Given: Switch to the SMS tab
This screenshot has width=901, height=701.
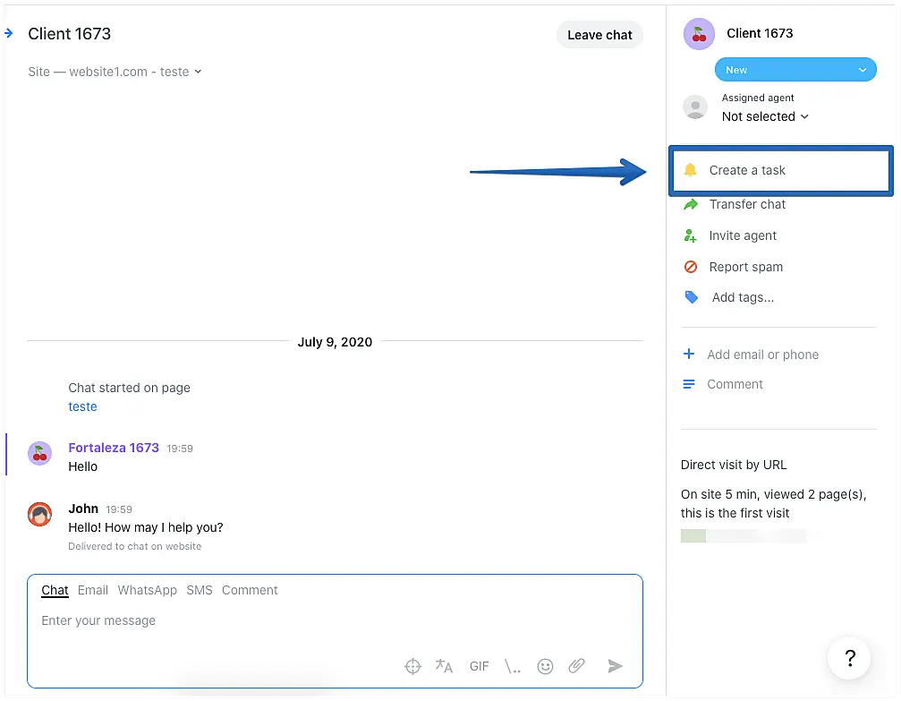Looking at the screenshot, I should coord(200,590).
